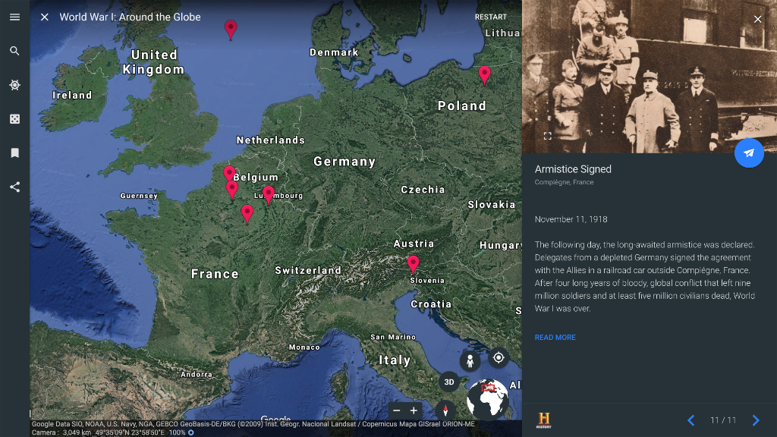Click the Pegman Street View icon

click(x=470, y=361)
